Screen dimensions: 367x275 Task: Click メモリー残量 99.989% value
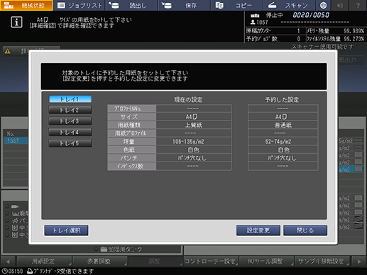pyautogui.click(x=354, y=31)
